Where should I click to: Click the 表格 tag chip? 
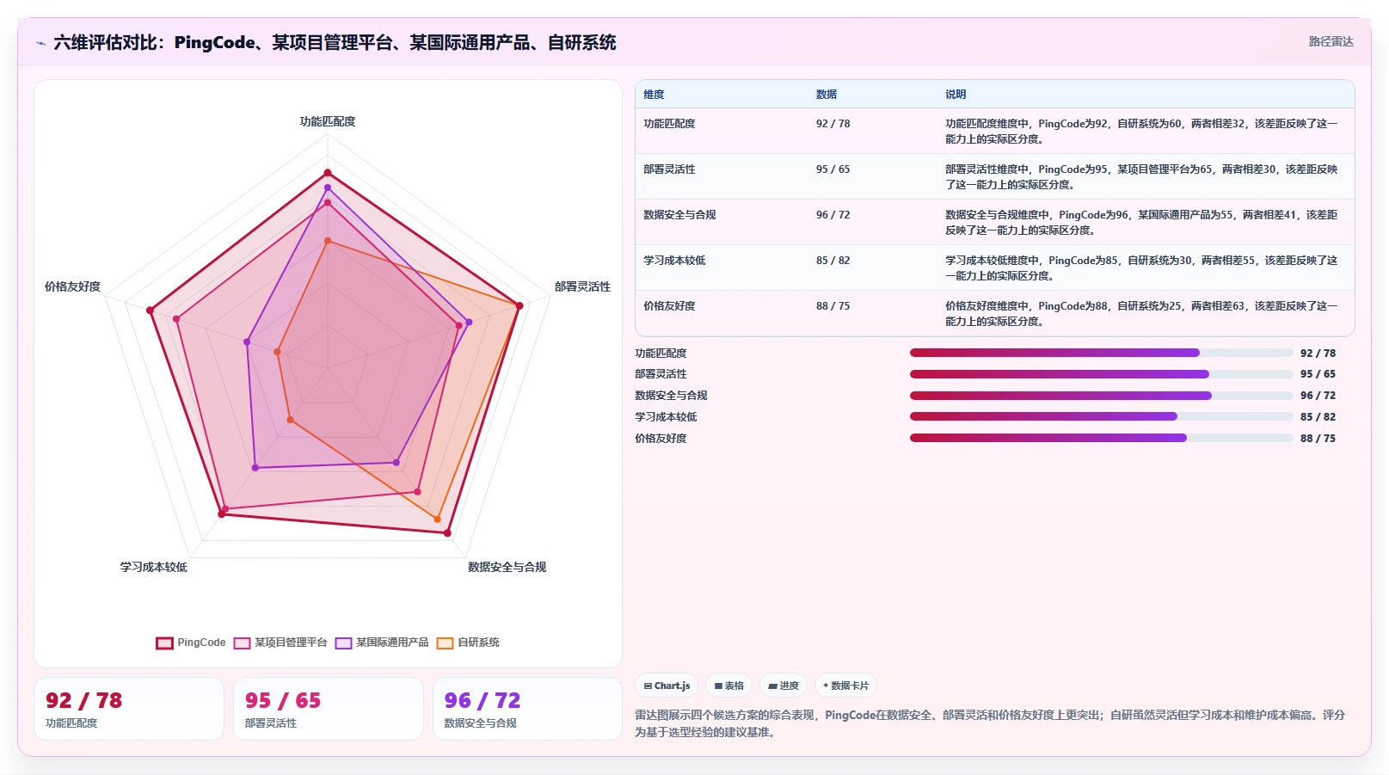pyautogui.click(x=728, y=686)
